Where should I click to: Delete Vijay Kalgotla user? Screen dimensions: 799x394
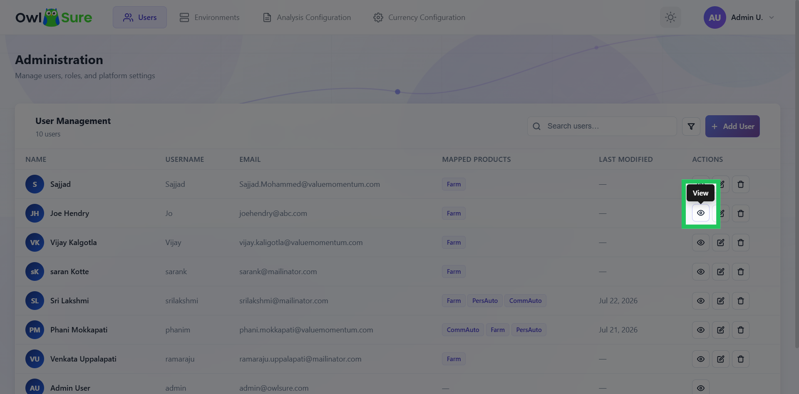click(741, 243)
